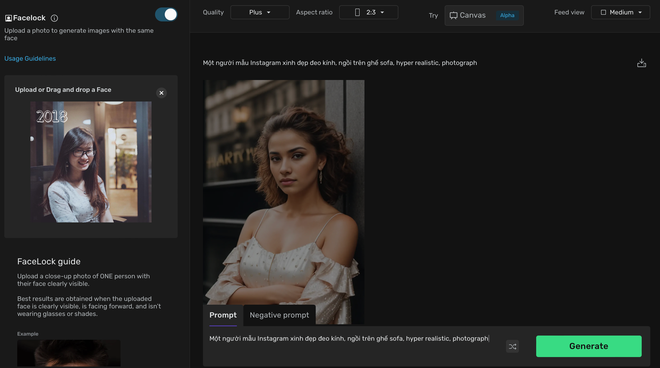Click the Medium feed view square icon
Screen dimensions: 660x368
(x=603, y=13)
